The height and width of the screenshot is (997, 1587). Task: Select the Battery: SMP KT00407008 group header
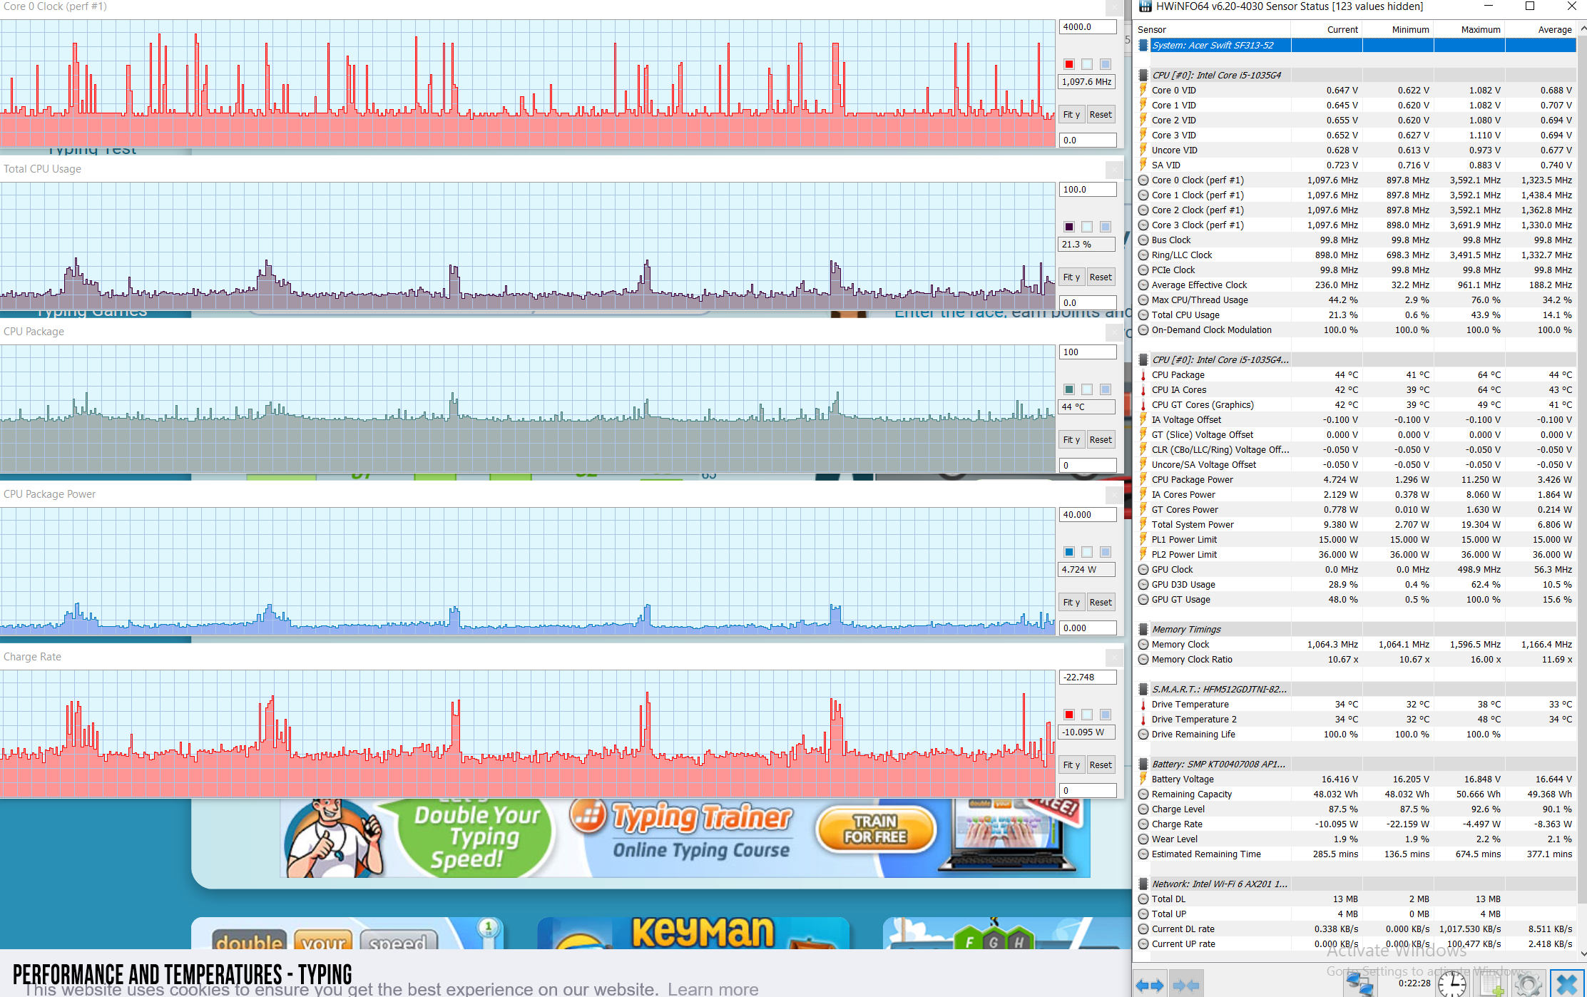point(1355,764)
